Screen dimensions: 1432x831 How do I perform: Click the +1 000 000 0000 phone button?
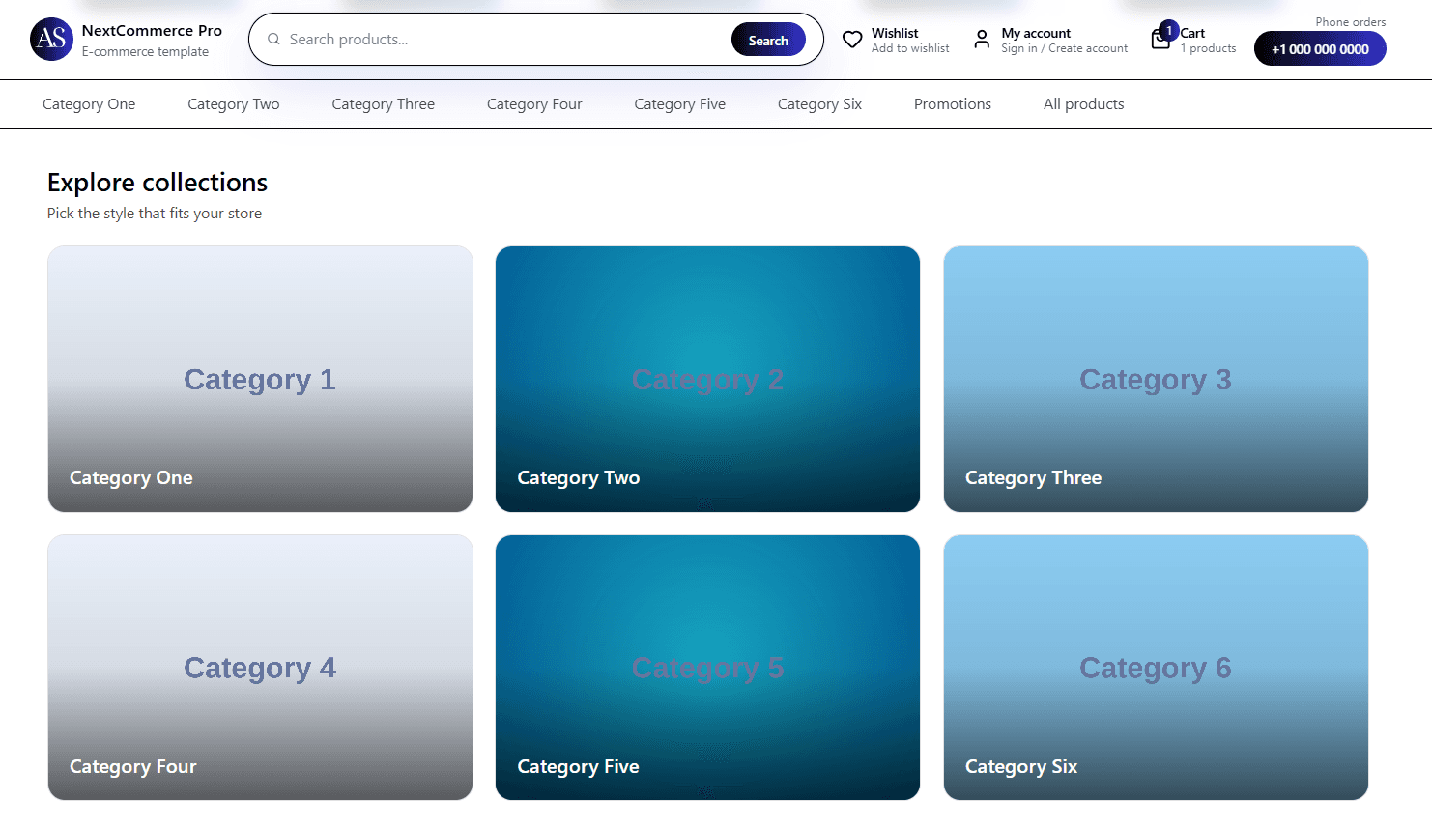[x=1320, y=48]
